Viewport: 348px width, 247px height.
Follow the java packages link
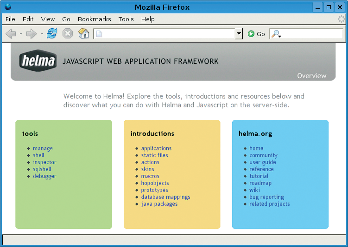click(159, 204)
